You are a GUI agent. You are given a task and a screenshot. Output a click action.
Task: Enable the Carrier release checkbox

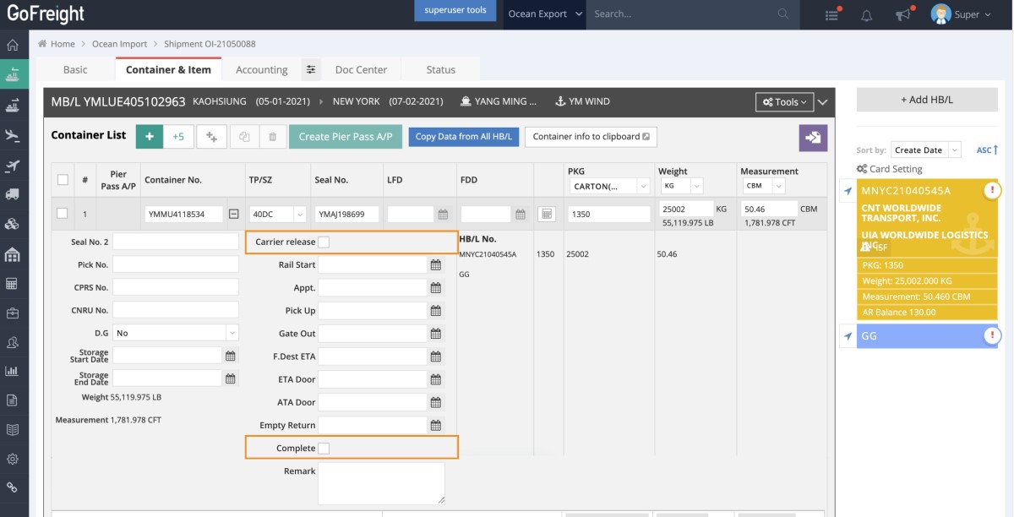(324, 242)
